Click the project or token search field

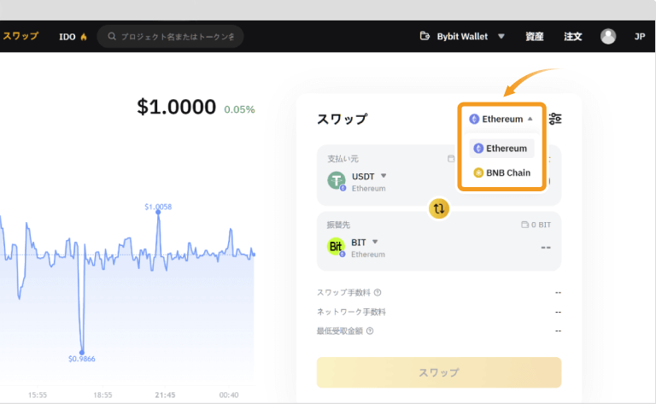pos(170,37)
